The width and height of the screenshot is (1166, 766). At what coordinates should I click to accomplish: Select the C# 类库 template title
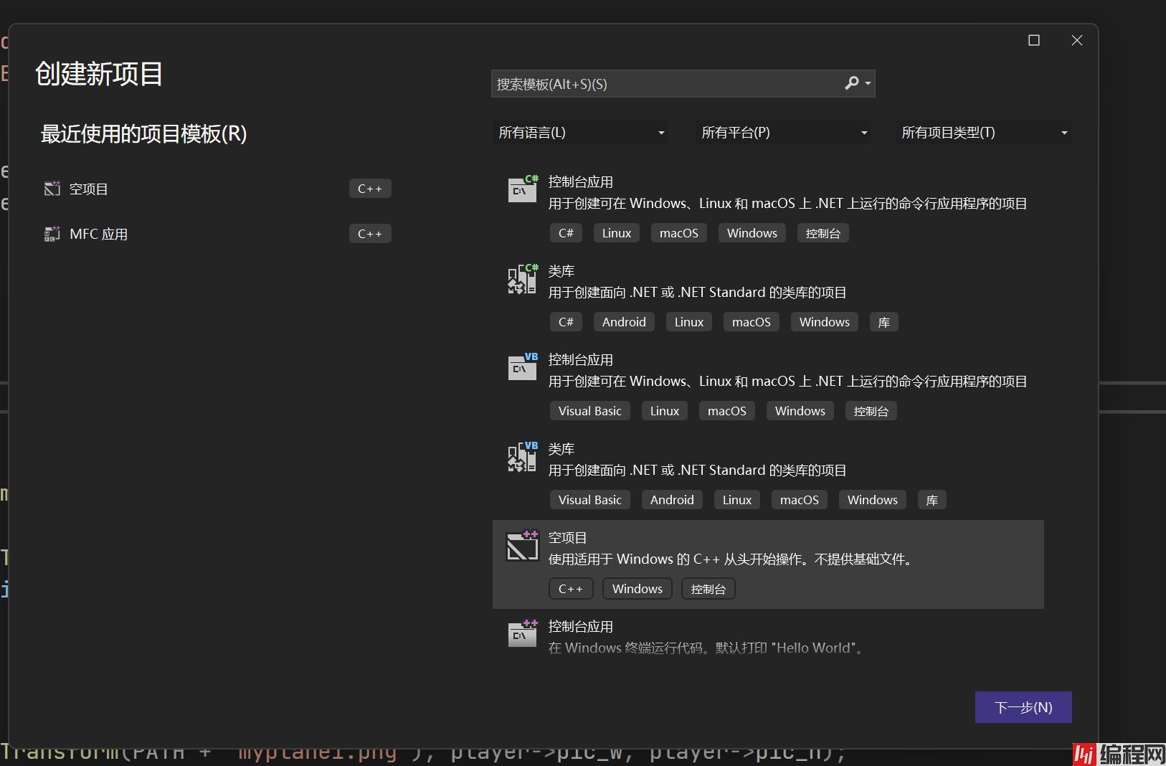pos(561,271)
